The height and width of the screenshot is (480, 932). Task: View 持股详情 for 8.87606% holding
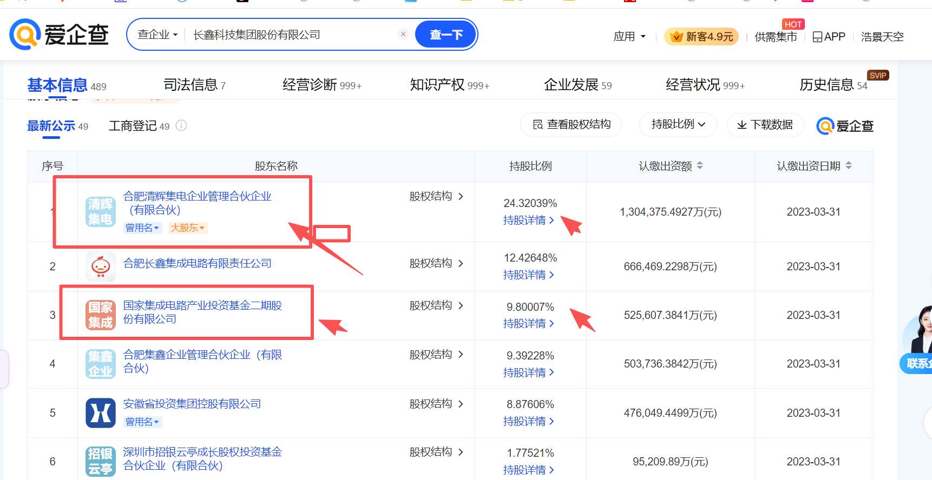(x=529, y=421)
